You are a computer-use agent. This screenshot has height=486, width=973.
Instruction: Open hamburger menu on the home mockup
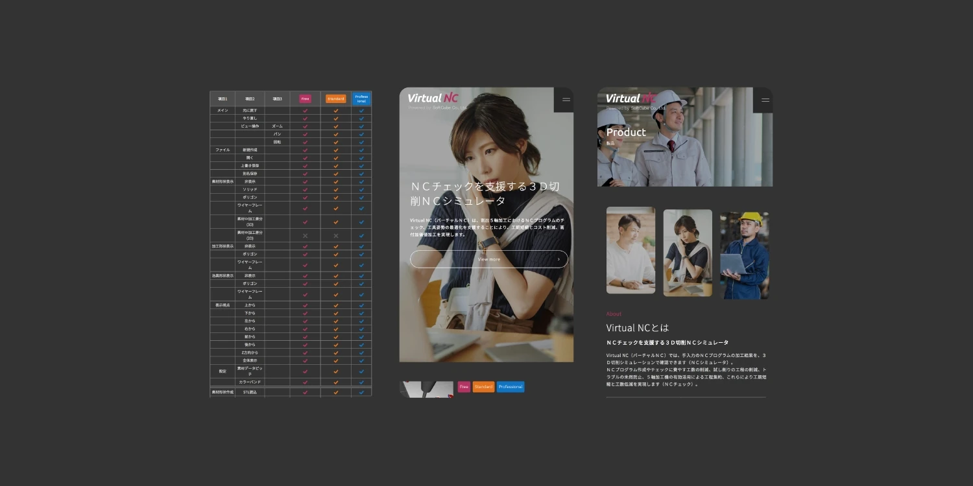[566, 100]
